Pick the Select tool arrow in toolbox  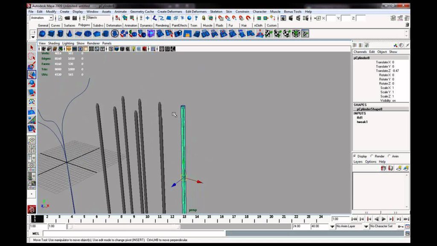[x=32, y=48]
